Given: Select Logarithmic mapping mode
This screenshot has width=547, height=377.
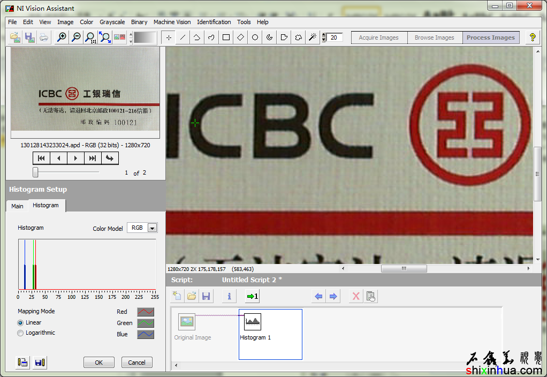Looking at the screenshot, I should tap(21, 333).
